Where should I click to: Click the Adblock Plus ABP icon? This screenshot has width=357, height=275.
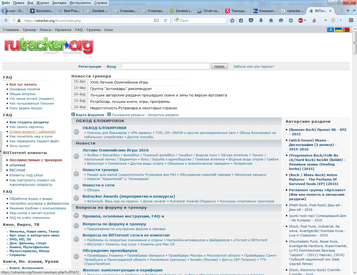coord(301,20)
